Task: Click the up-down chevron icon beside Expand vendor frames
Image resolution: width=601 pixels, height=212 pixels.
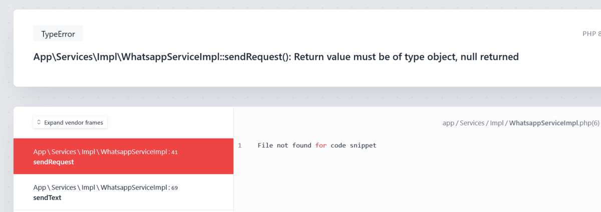Action: point(39,122)
